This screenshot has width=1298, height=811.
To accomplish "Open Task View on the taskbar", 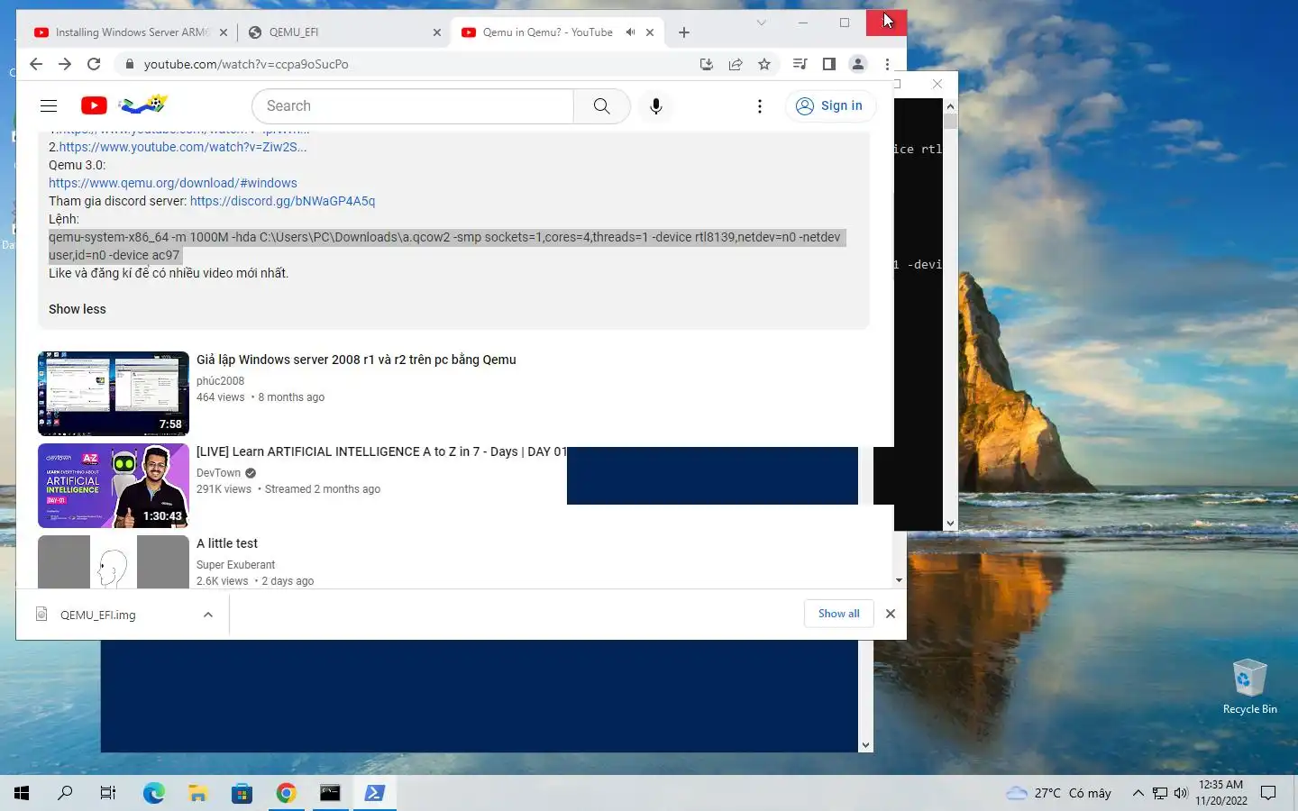I will pyautogui.click(x=108, y=793).
